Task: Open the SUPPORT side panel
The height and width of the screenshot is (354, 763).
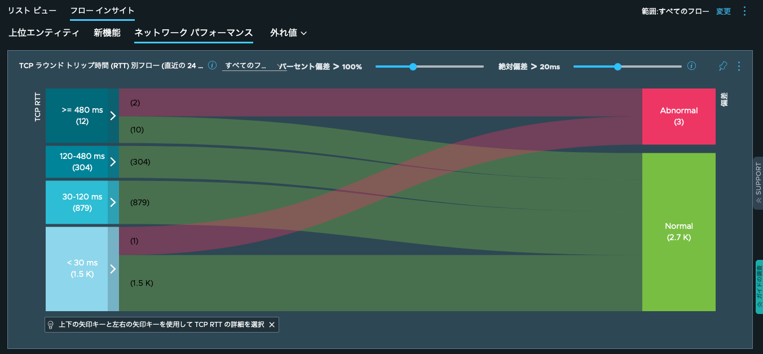Action: [758, 183]
